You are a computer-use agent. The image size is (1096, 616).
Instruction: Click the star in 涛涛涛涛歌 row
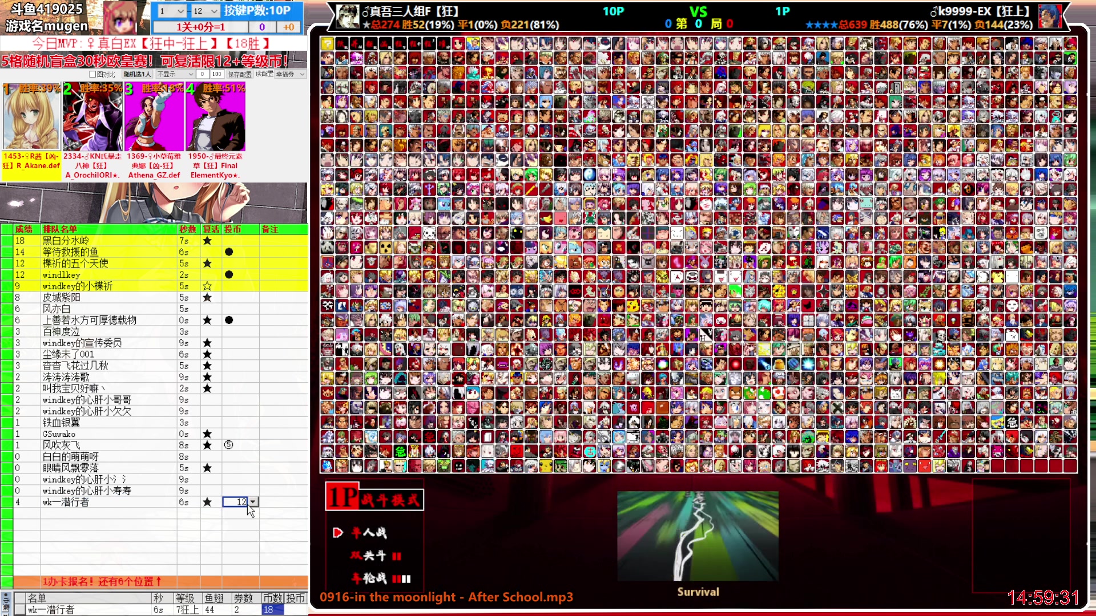207,377
